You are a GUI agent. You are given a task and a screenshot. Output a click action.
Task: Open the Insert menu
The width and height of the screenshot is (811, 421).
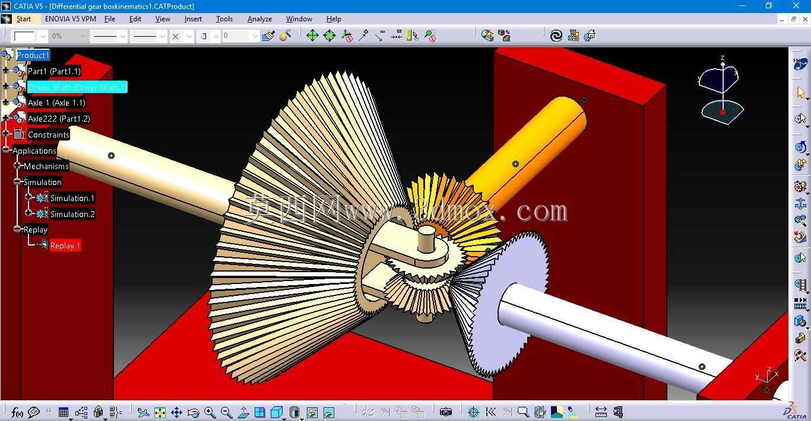tap(193, 19)
